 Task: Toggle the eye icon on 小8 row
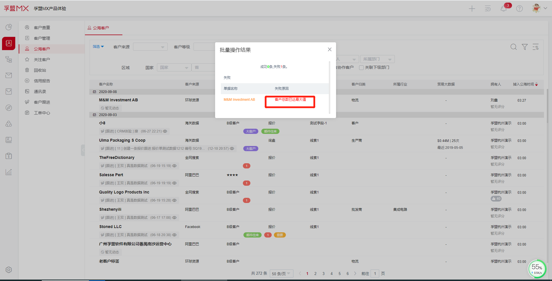[165, 131]
